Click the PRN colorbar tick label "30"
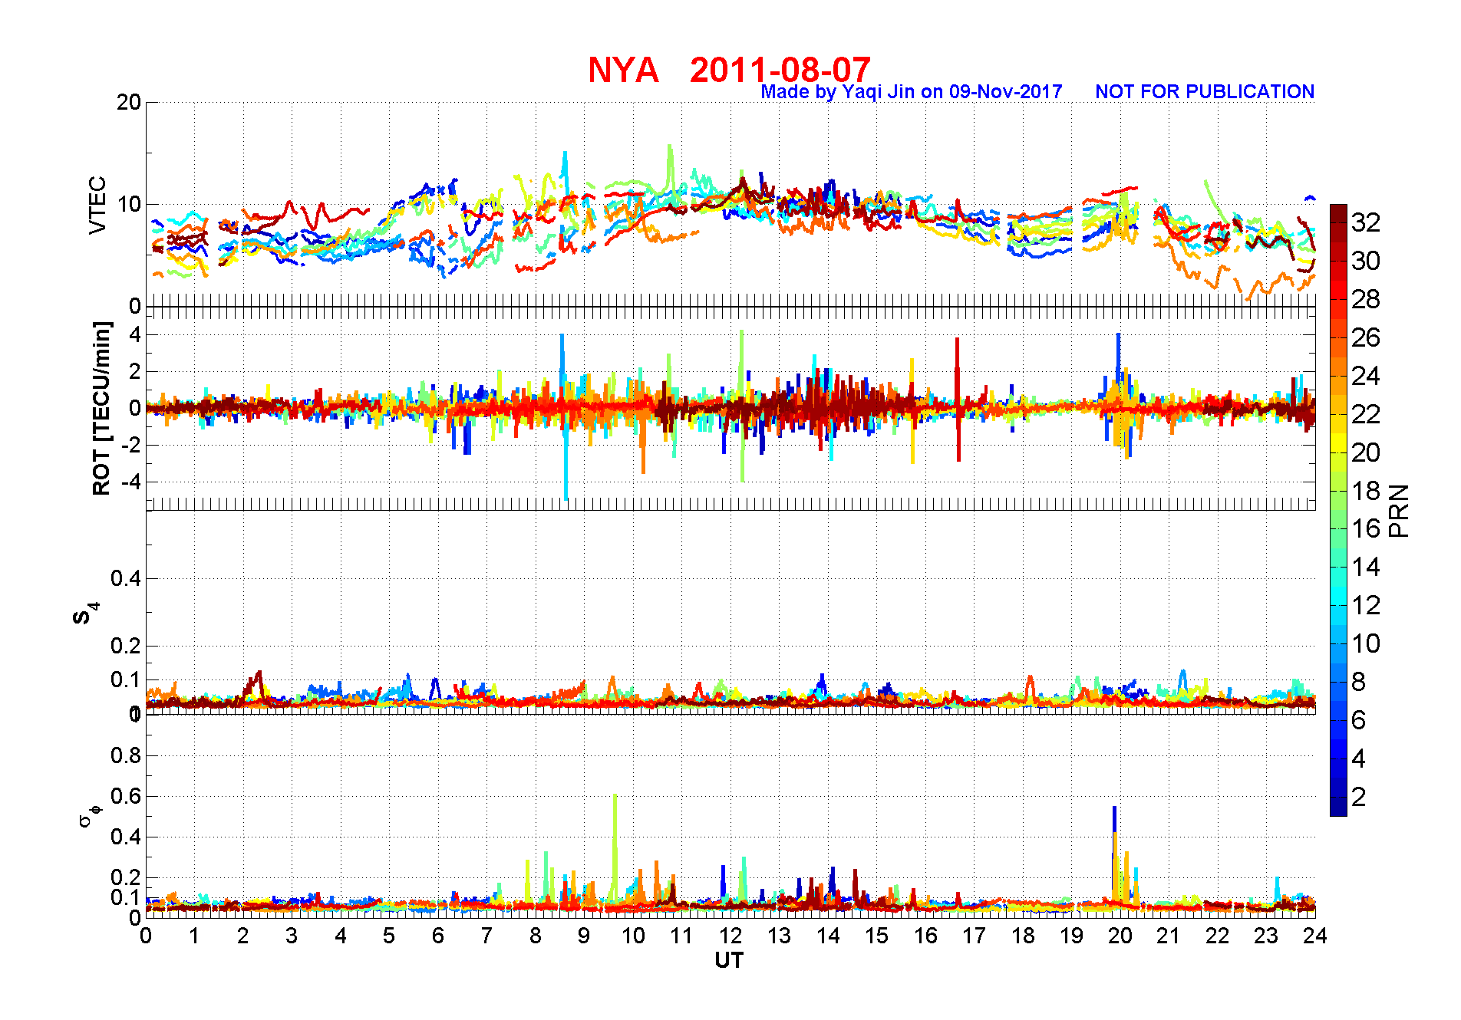The image size is (1461, 1020). pyautogui.click(x=1366, y=262)
